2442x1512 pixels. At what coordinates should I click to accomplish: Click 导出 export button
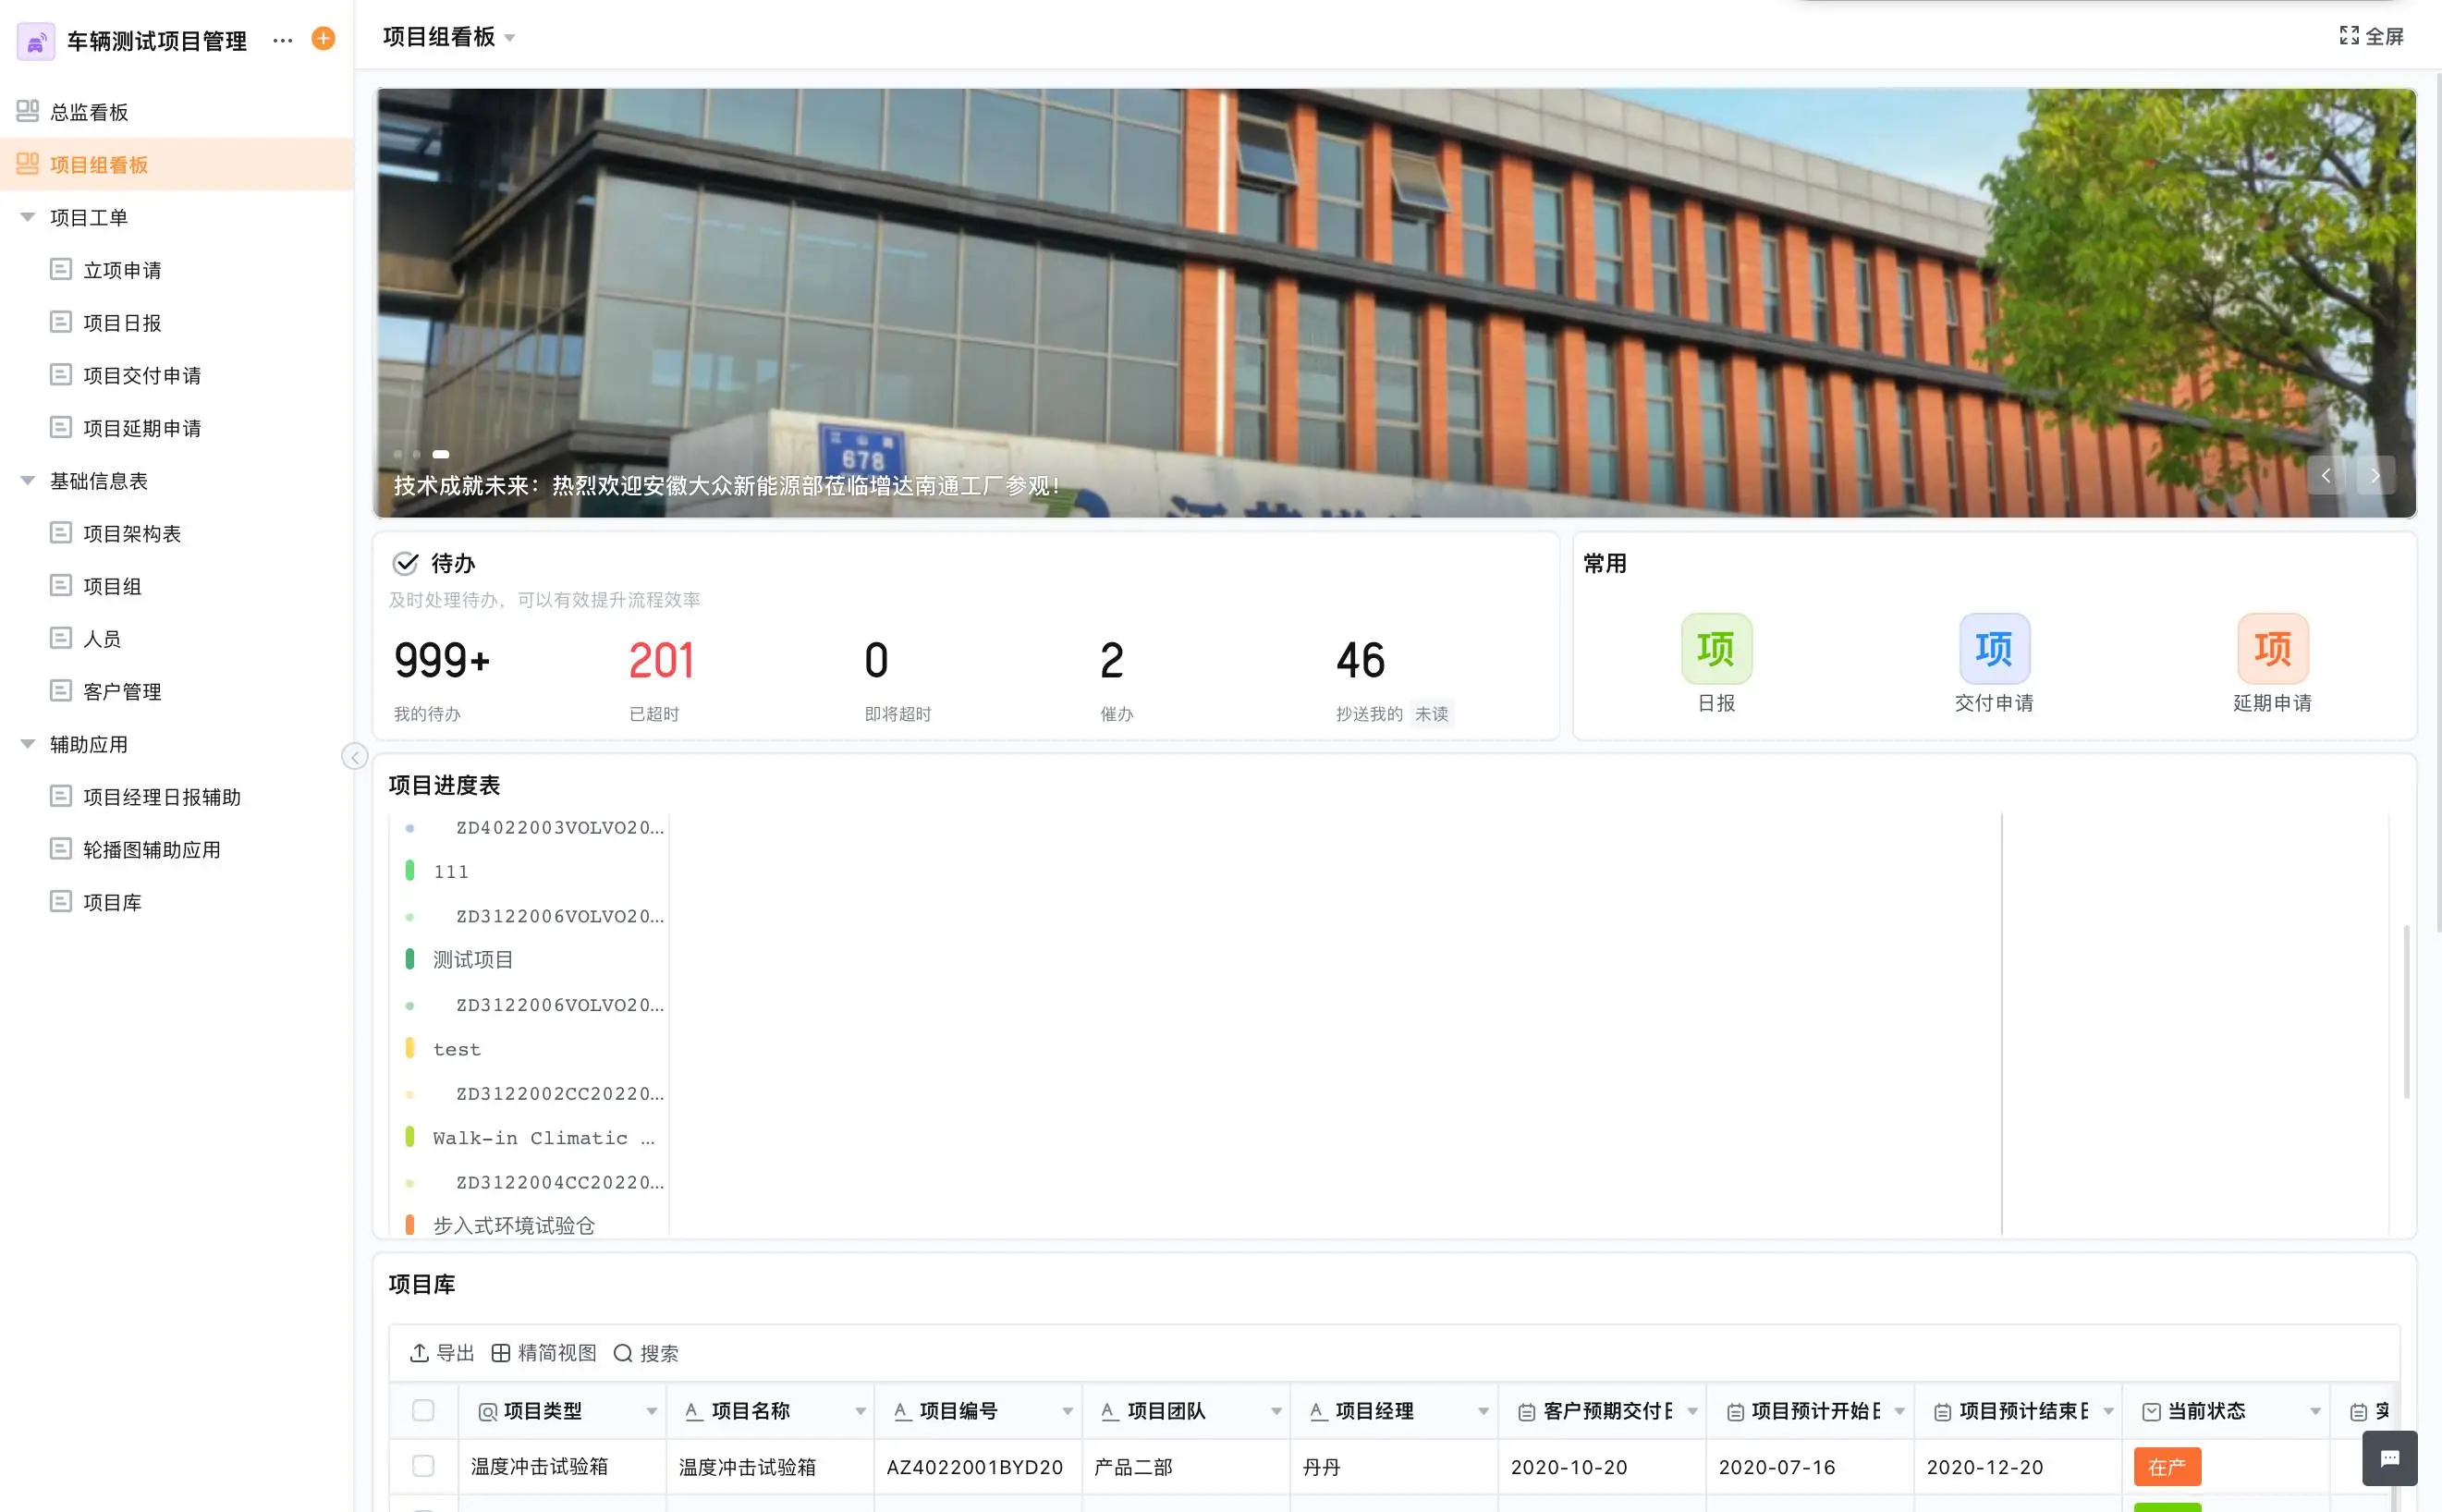[442, 1353]
